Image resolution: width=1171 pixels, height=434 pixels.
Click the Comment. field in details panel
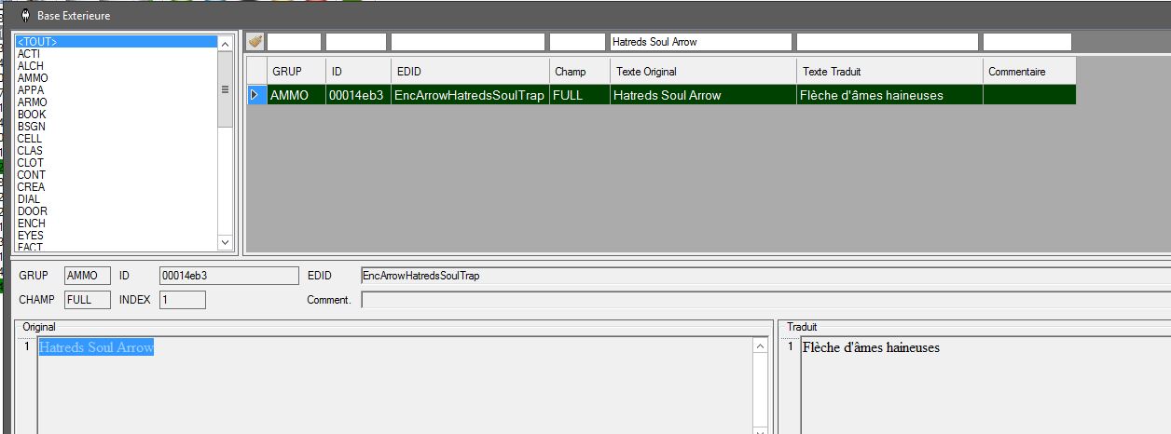click(x=765, y=300)
